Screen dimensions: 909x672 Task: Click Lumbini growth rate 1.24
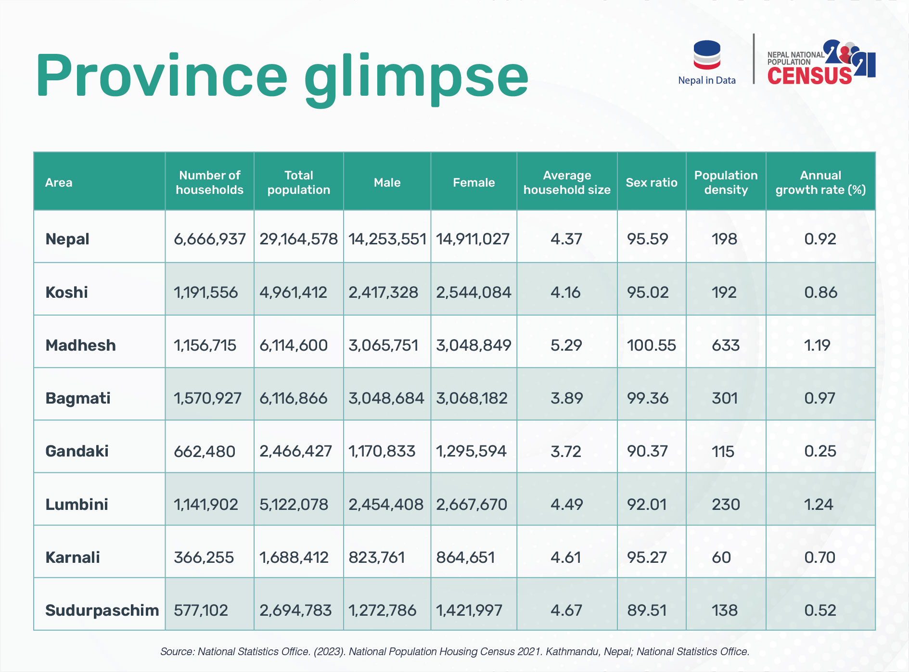pyautogui.click(x=819, y=505)
